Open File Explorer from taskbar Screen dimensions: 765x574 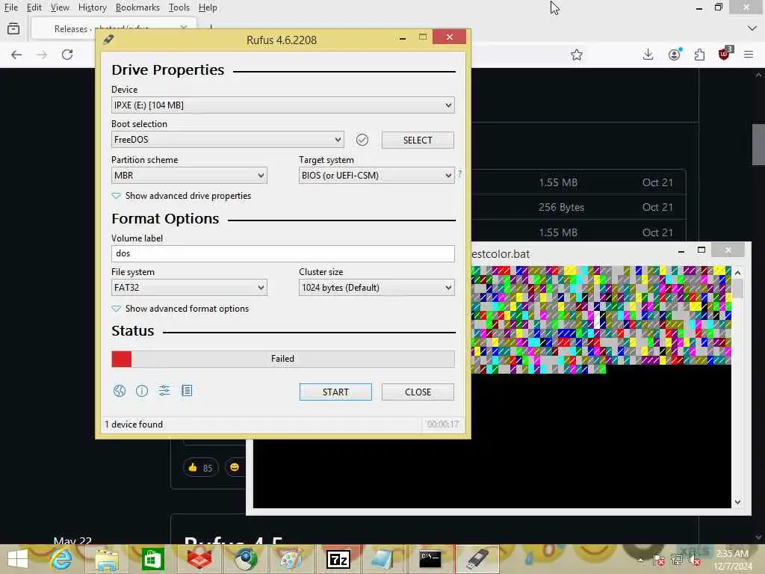[x=107, y=559]
